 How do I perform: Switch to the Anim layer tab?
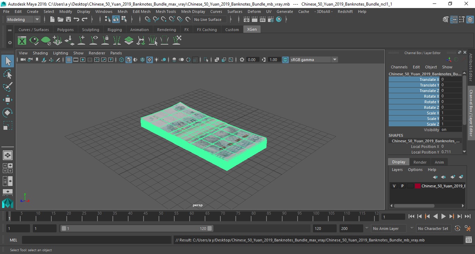pos(439,162)
